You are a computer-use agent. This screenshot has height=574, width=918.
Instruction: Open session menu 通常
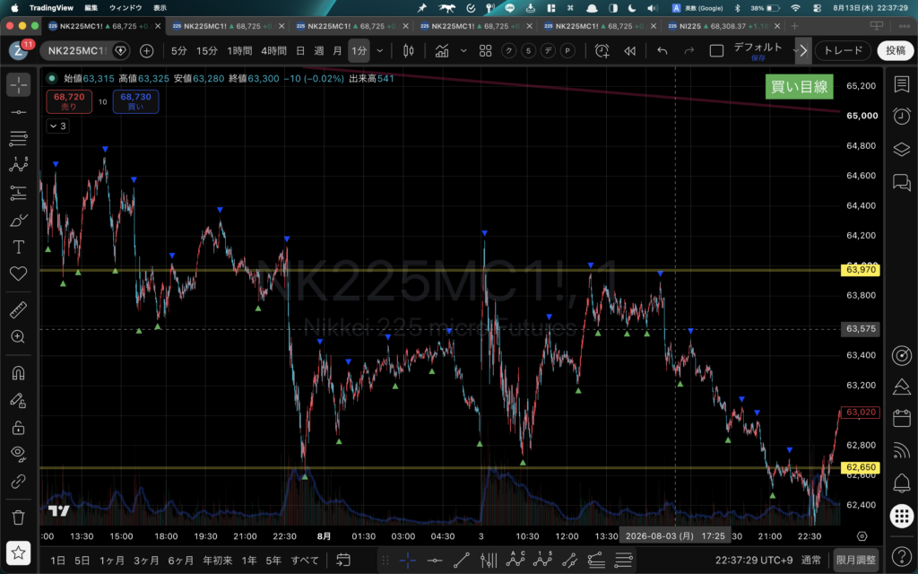click(810, 561)
